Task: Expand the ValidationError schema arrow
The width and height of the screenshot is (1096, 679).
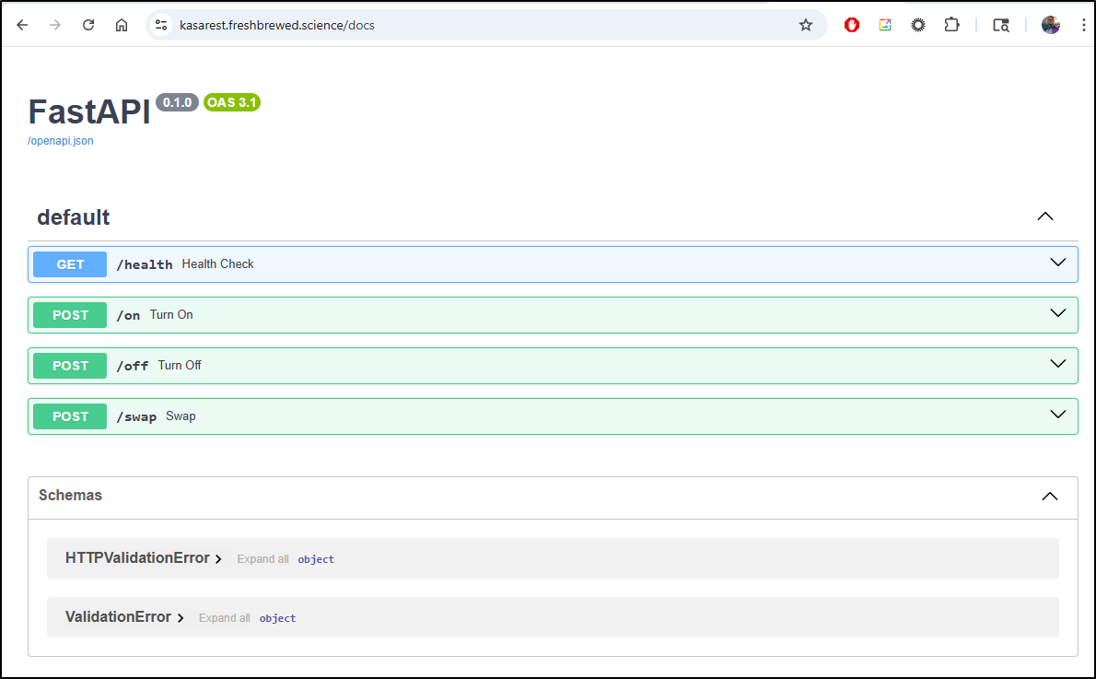Action: click(x=181, y=618)
